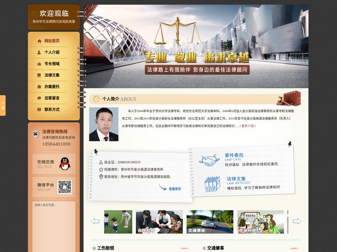Viewport: 337px width, 252px height.
Task: Click the 微信平台 WECHAT label
Action: (x=45, y=187)
